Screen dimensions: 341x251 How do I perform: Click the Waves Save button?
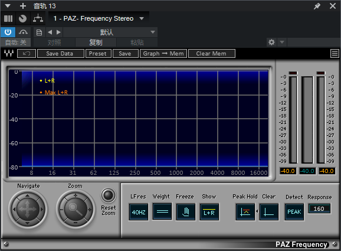126,54
